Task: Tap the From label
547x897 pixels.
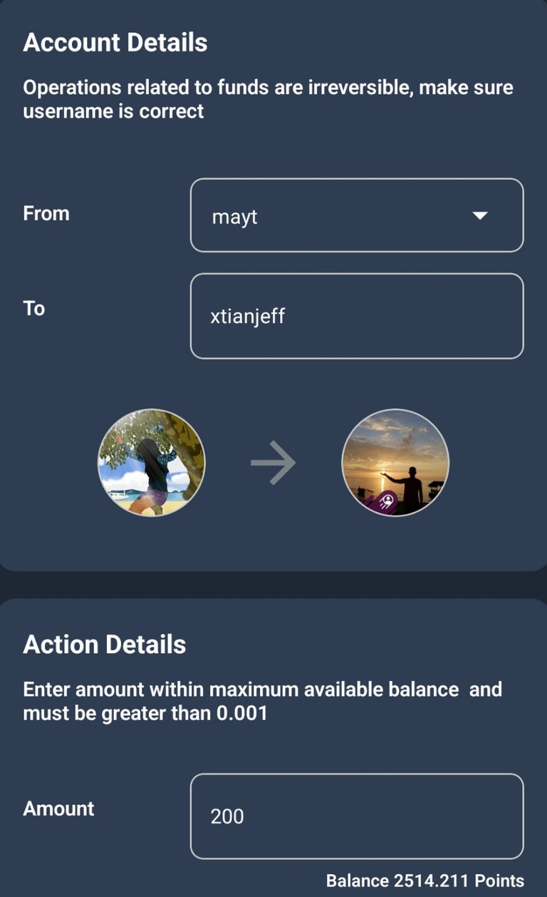Action: (46, 213)
